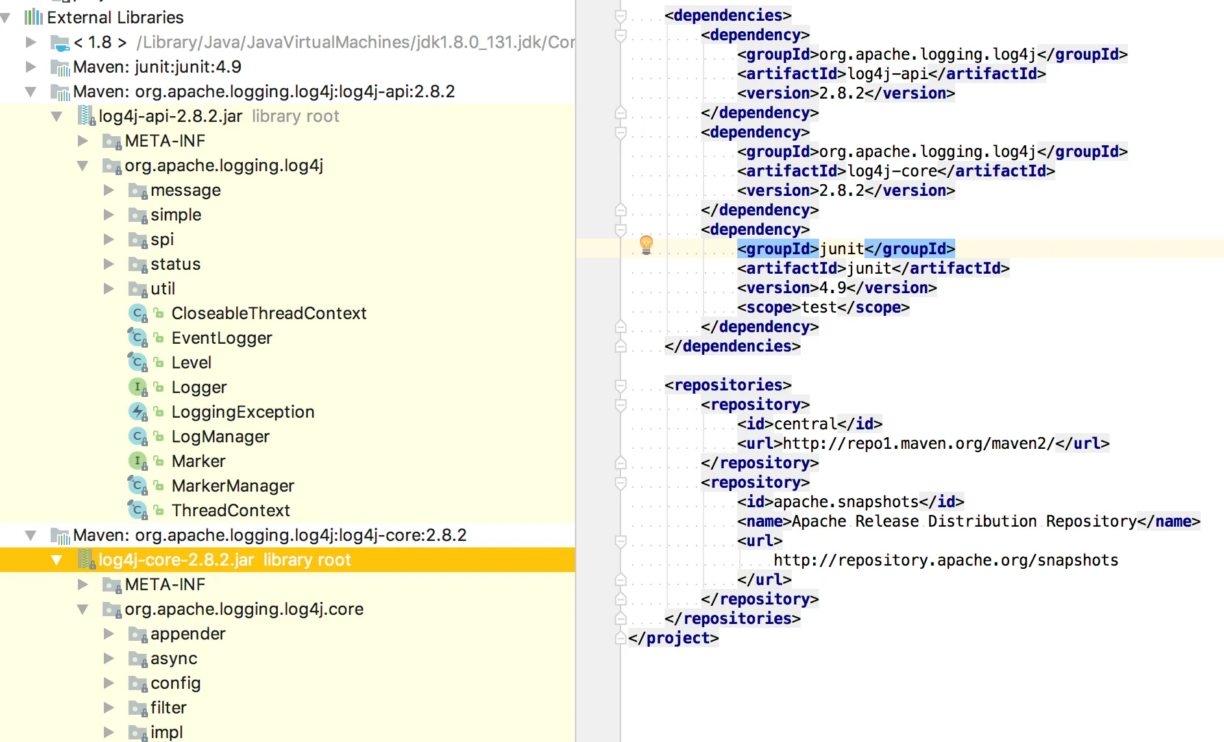1224x742 pixels.
Task: Click the scope test line
Action: [823, 307]
